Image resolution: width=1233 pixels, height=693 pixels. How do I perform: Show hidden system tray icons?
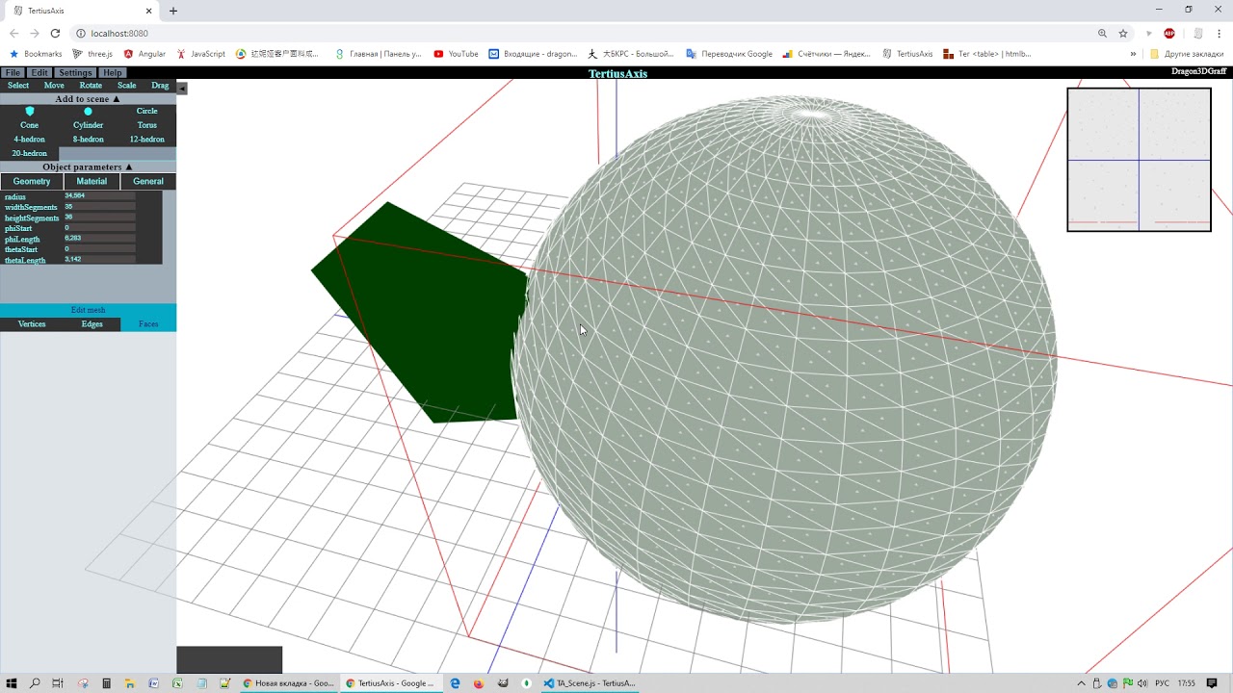[x=1082, y=683]
